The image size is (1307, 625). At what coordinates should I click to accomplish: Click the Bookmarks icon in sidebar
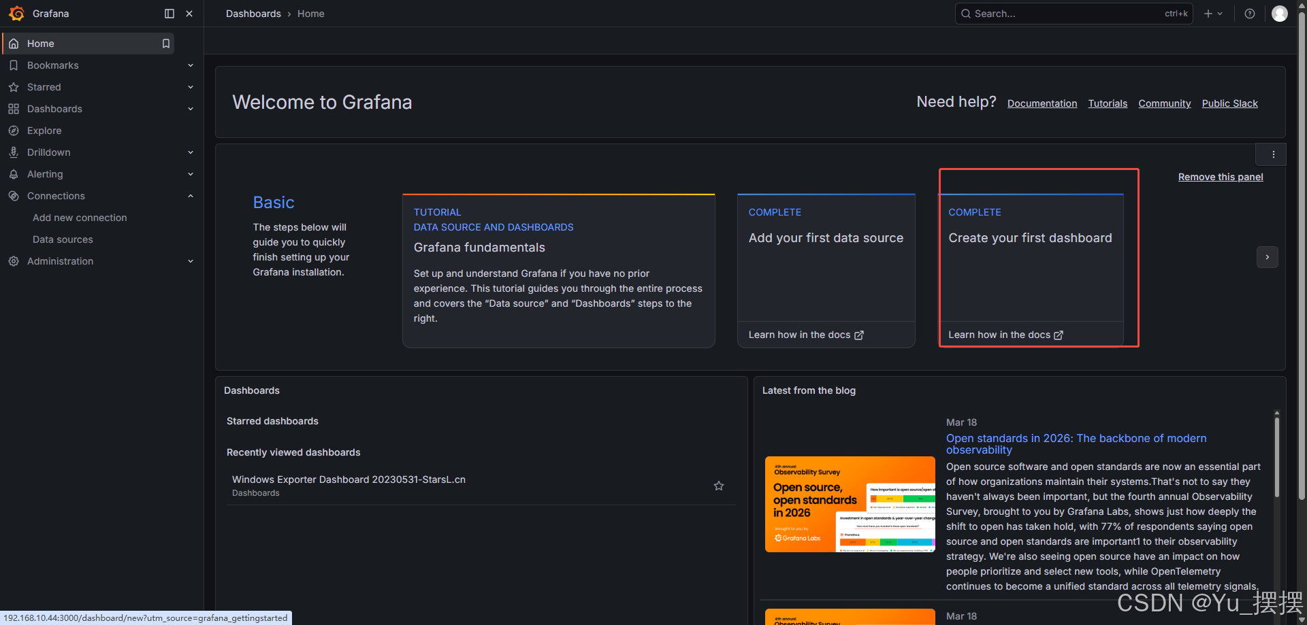pyautogui.click(x=14, y=65)
